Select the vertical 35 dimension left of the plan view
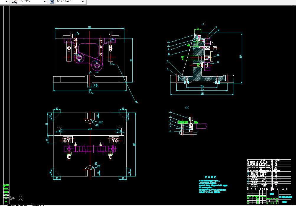The width and height of the screenshot is (296, 206). (47, 140)
